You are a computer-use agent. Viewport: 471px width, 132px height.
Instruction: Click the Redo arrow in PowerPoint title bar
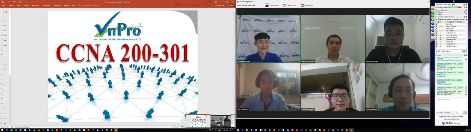coord(14,2)
